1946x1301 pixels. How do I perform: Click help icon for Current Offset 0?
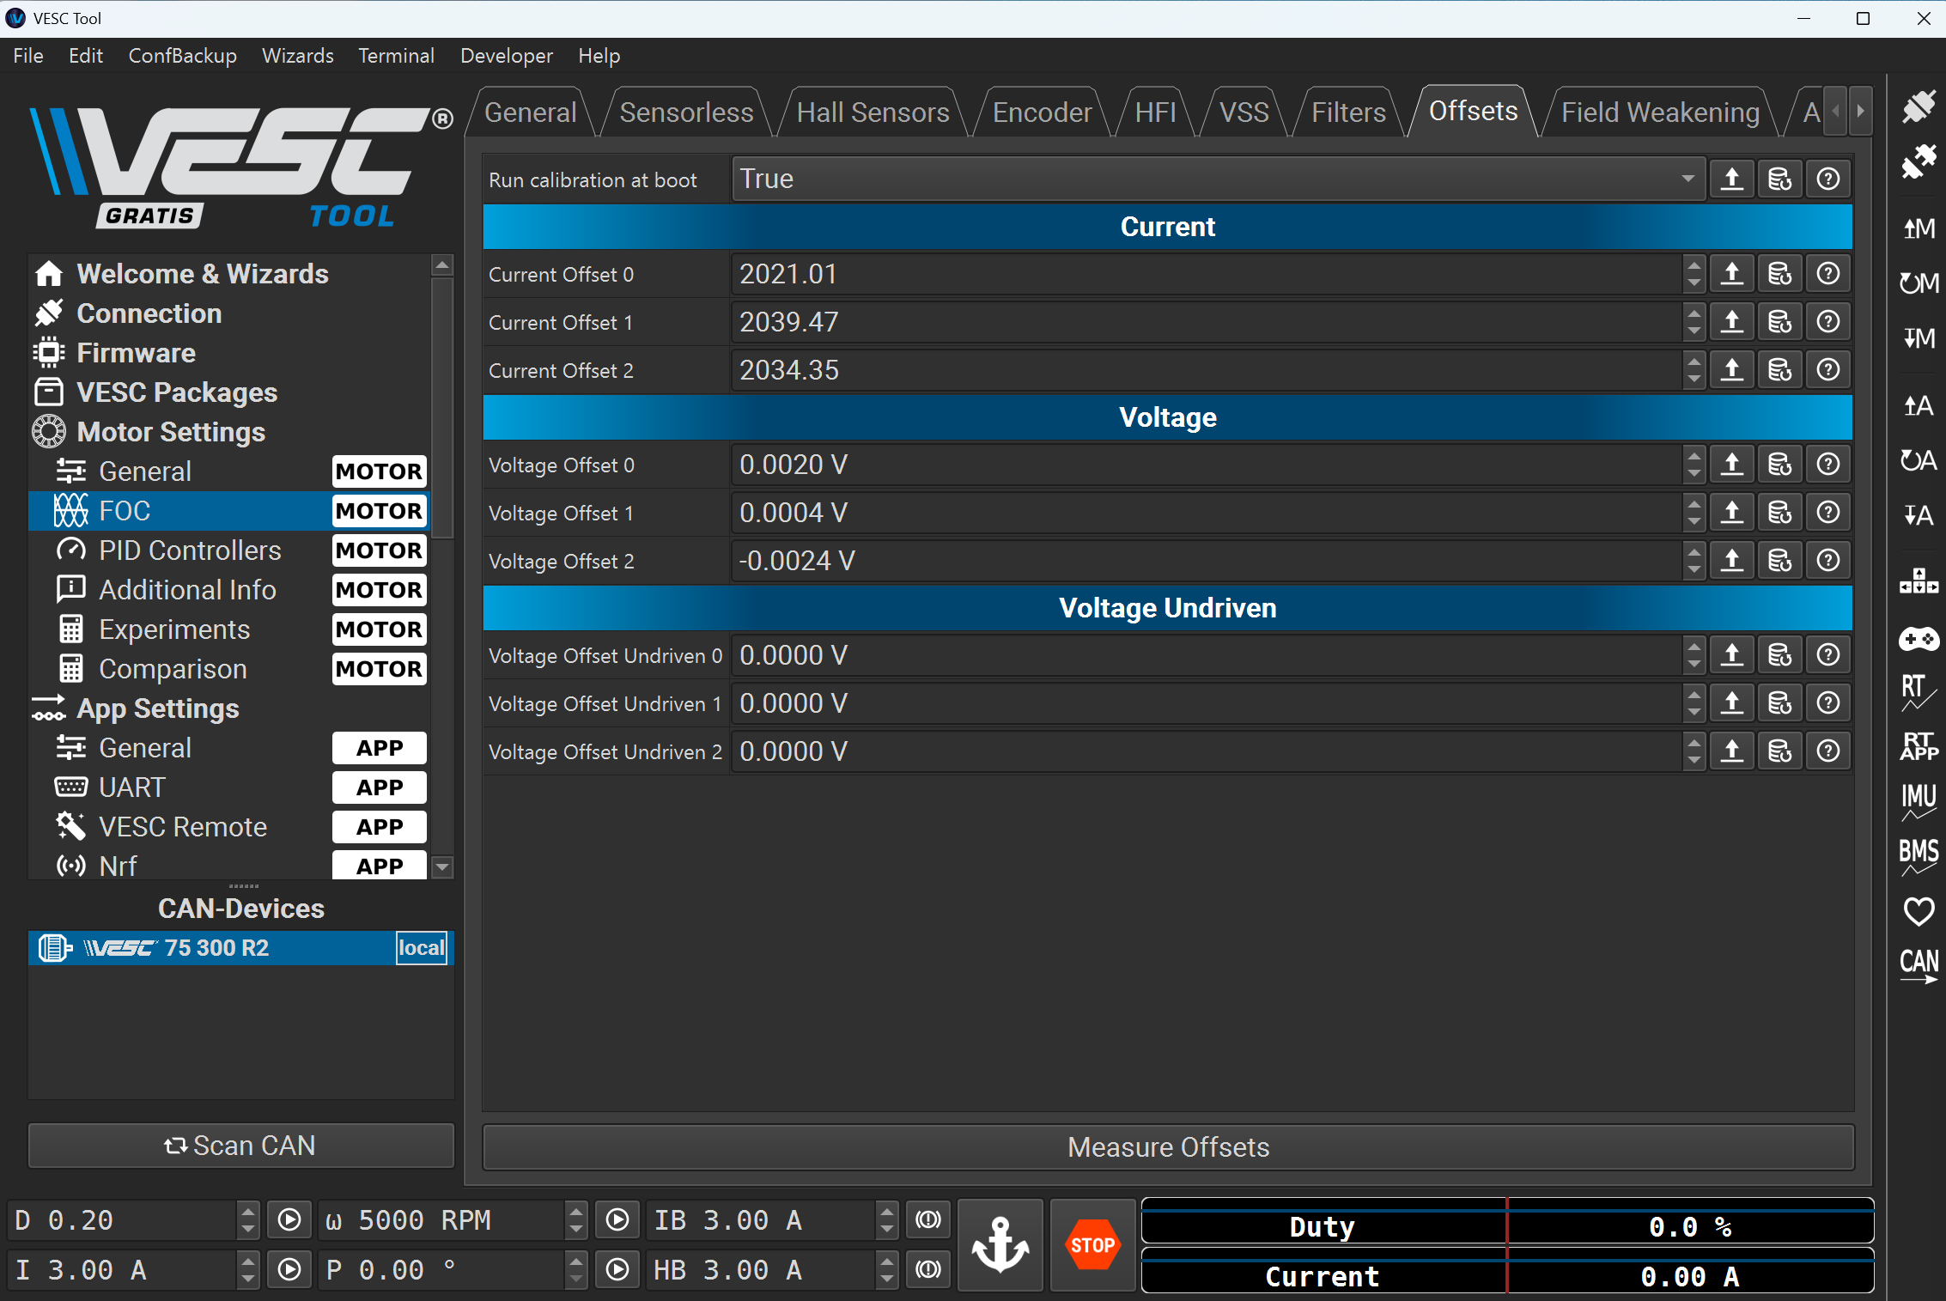pos(1828,274)
